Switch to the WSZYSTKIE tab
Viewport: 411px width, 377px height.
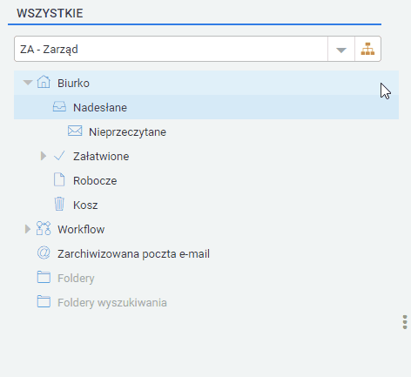point(50,13)
